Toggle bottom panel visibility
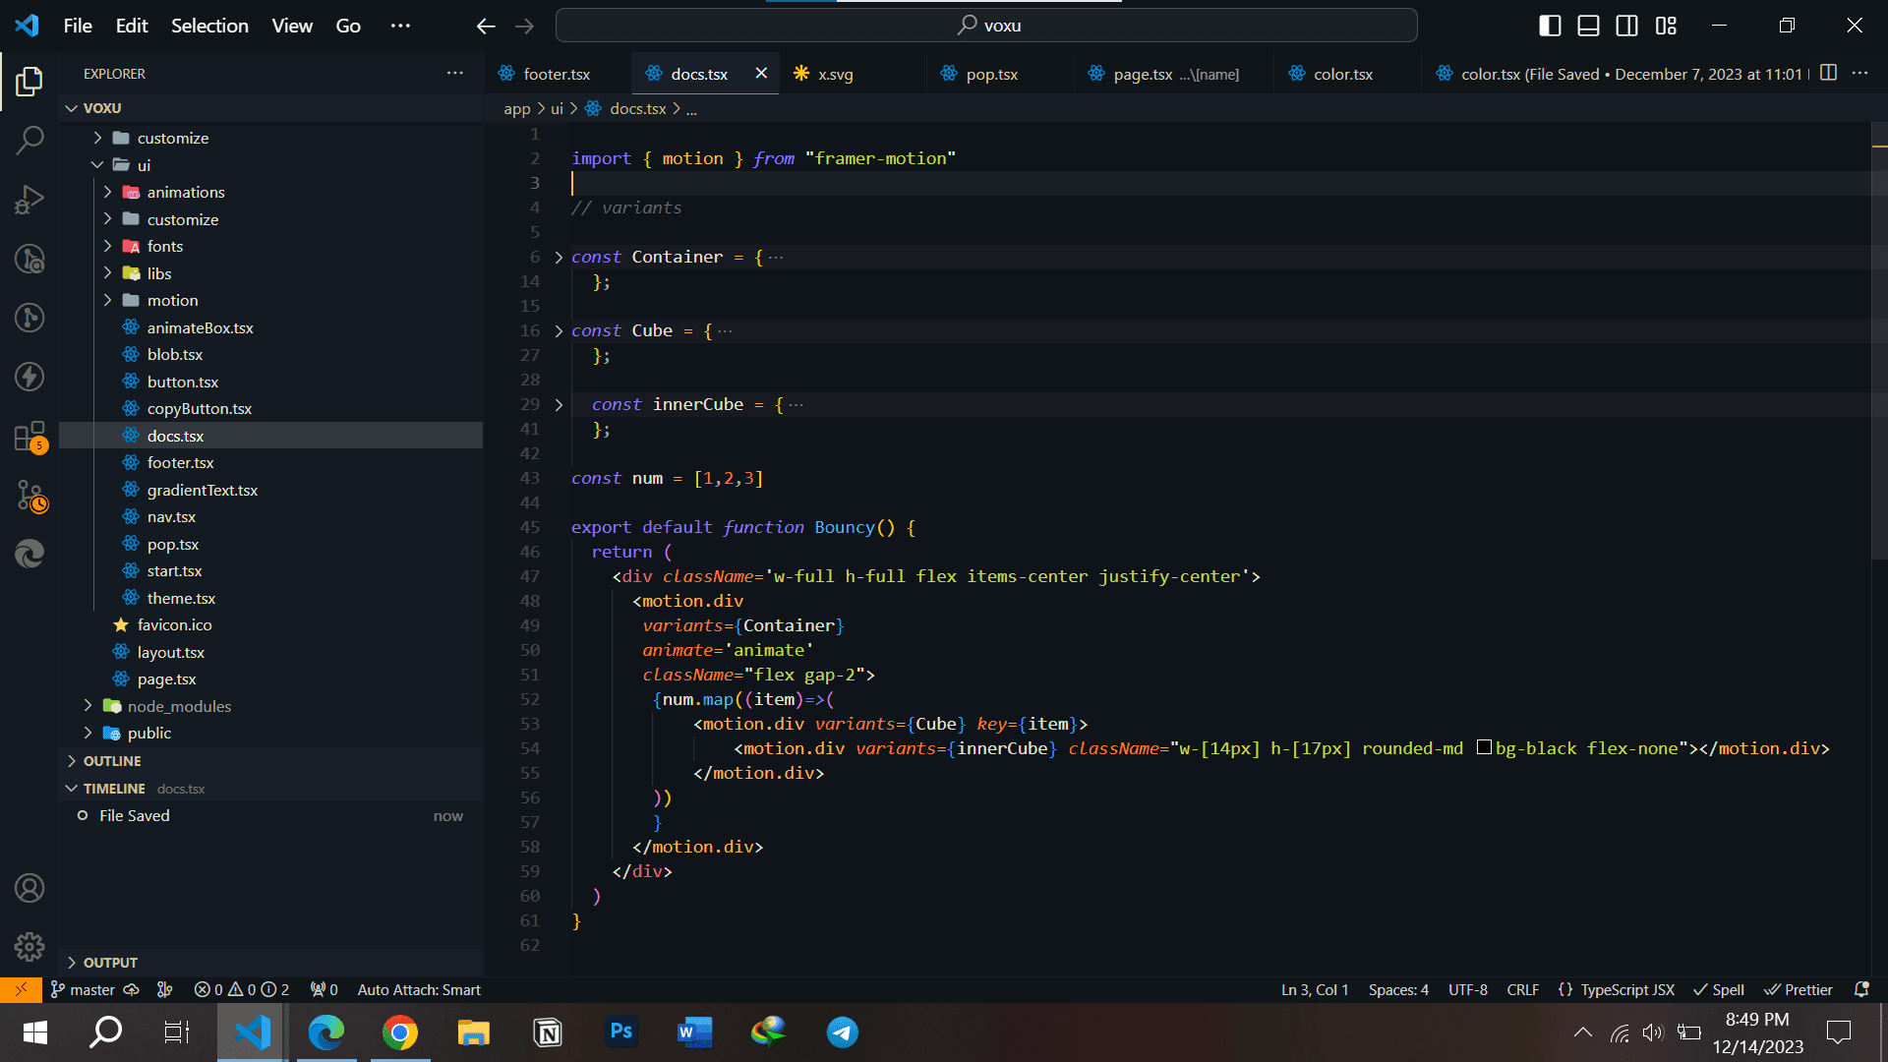The height and width of the screenshot is (1062, 1888). [1588, 26]
